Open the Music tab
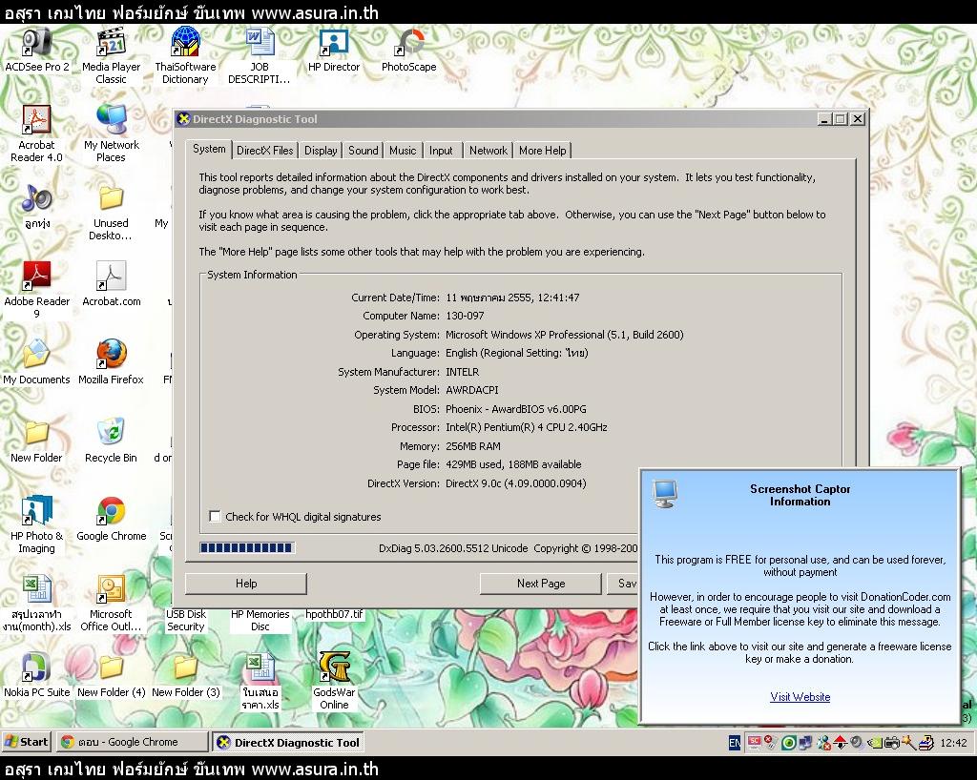 click(x=403, y=151)
